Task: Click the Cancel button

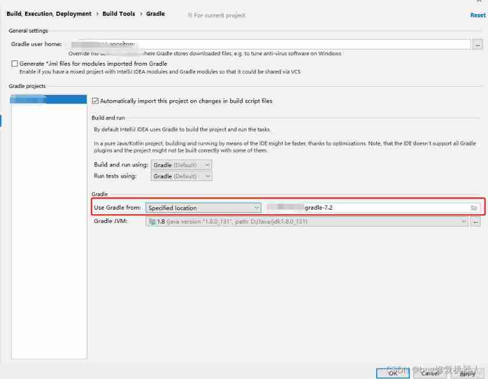Action: click(430, 373)
